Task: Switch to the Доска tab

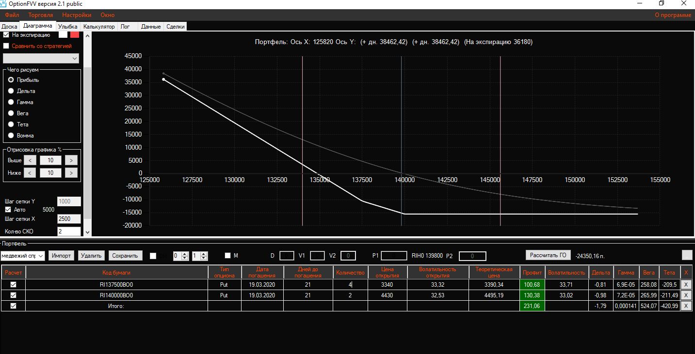Action: [10, 27]
